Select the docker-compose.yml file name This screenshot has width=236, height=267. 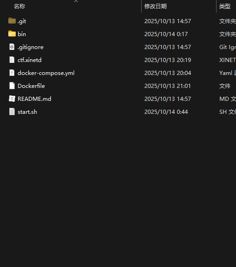coord(46,73)
